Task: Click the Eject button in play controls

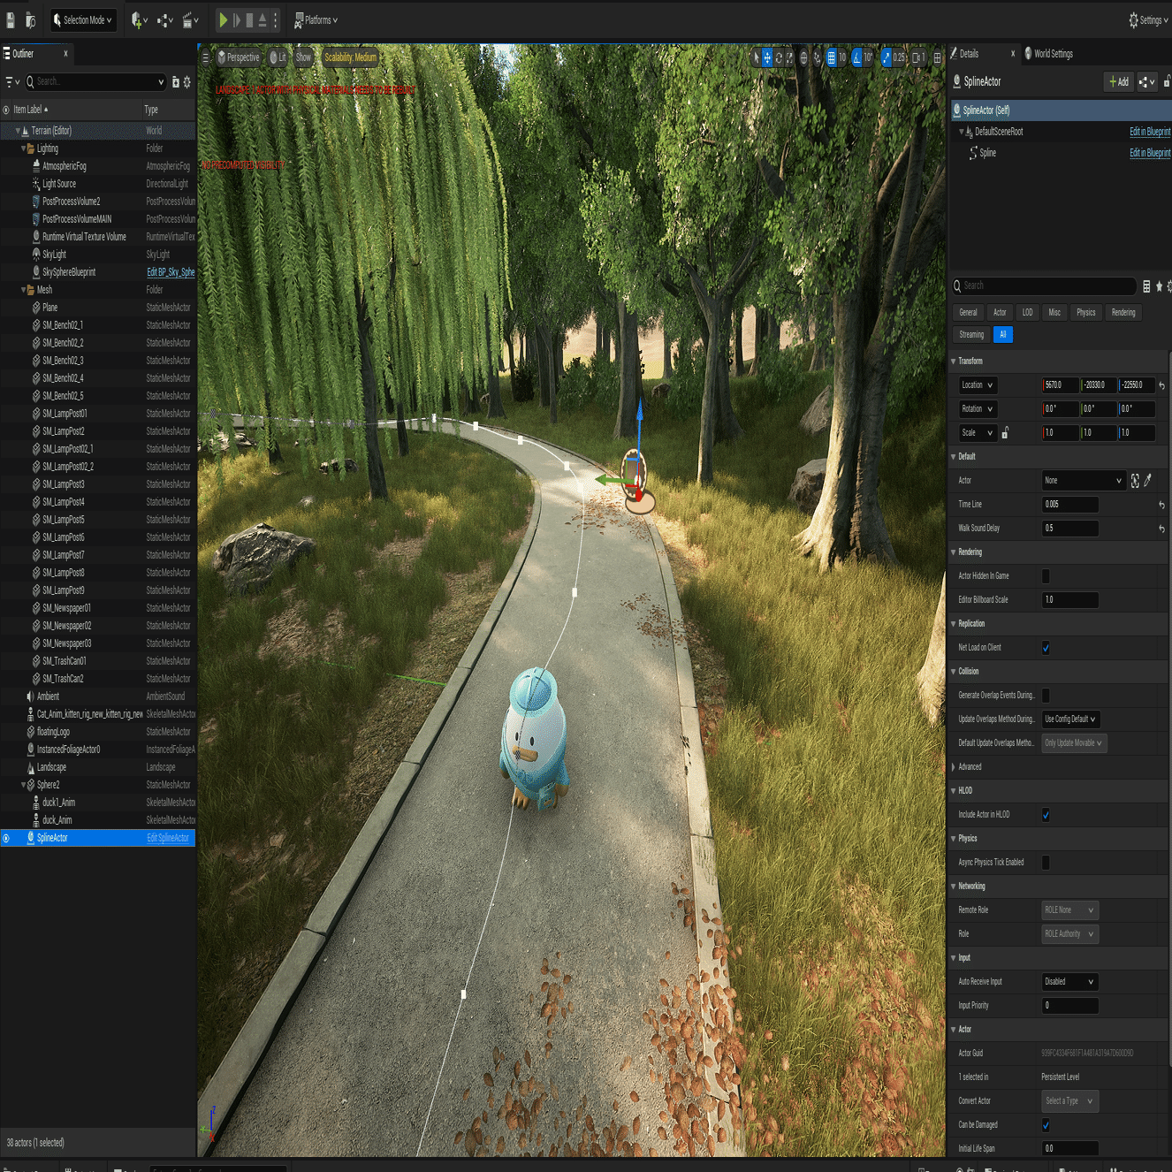Action: pos(263,19)
